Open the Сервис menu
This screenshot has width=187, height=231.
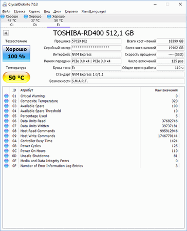click(34, 11)
